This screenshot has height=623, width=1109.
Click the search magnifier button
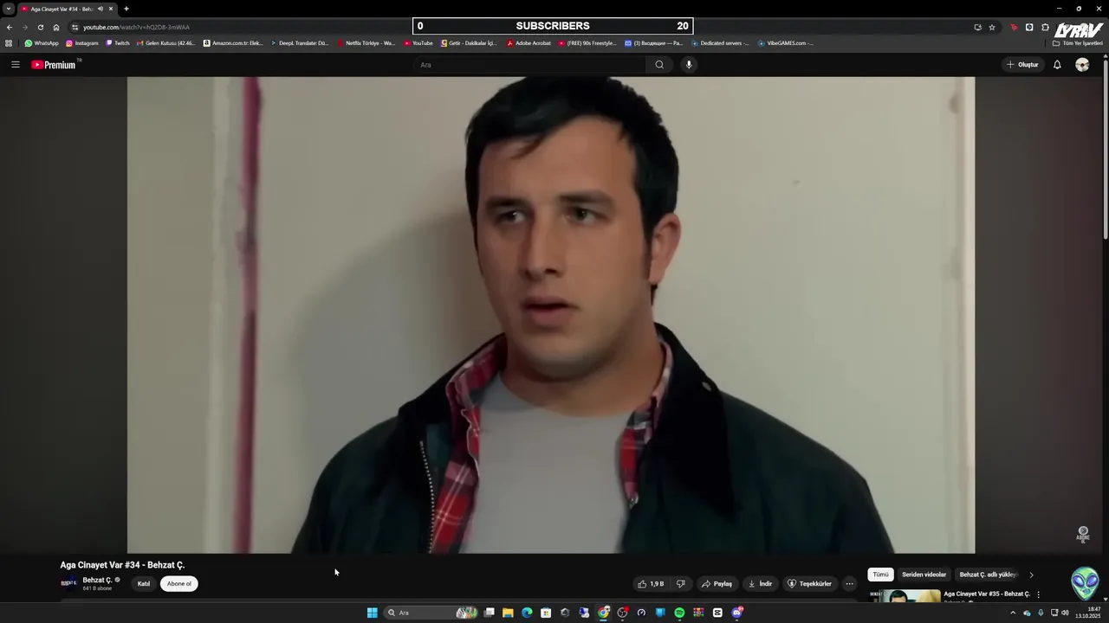tap(659, 65)
